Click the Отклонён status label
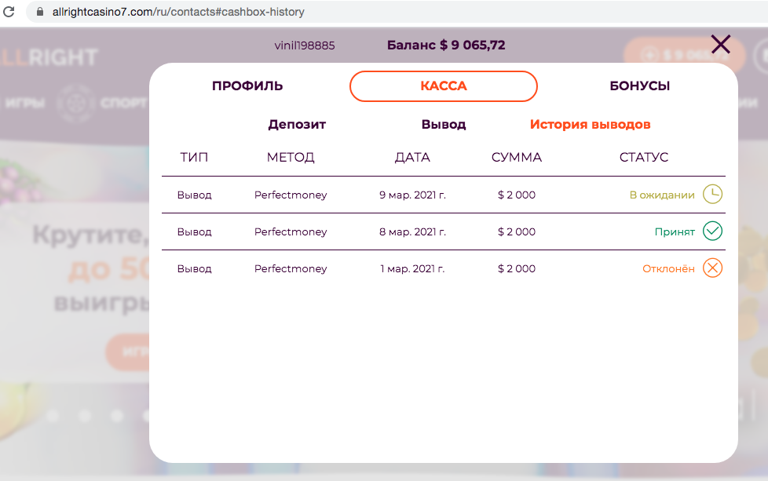 click(x=668, y=268)
